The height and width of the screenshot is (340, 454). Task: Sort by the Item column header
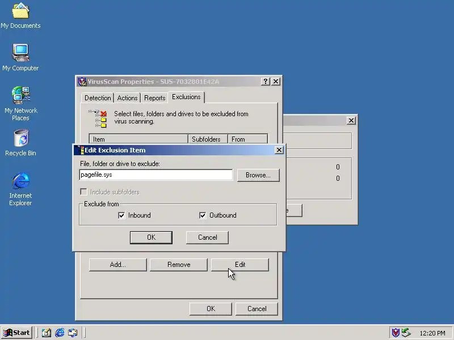138,139
